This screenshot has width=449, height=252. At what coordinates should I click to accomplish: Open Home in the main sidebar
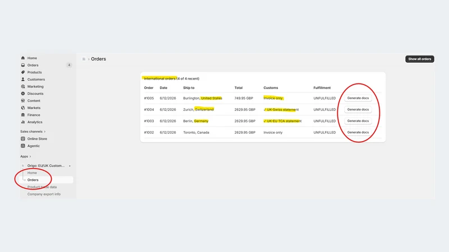pyautogui.click(x=32, y=58)
